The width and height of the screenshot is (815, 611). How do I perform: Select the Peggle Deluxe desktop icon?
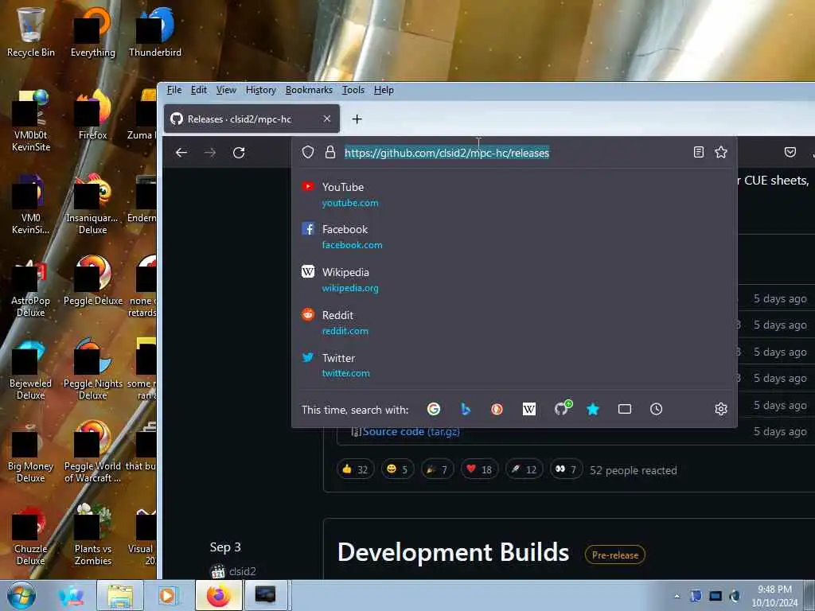[93, 281]
